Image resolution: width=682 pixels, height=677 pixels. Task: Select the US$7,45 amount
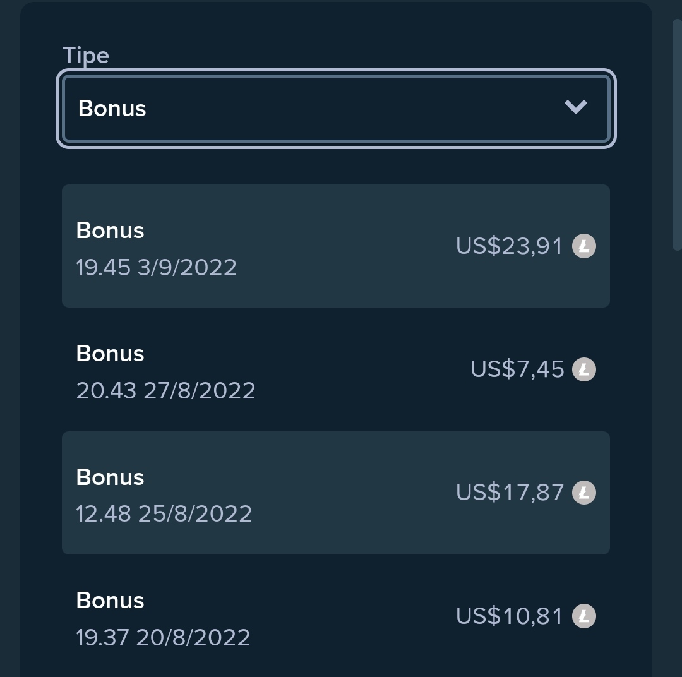point(517,369)
